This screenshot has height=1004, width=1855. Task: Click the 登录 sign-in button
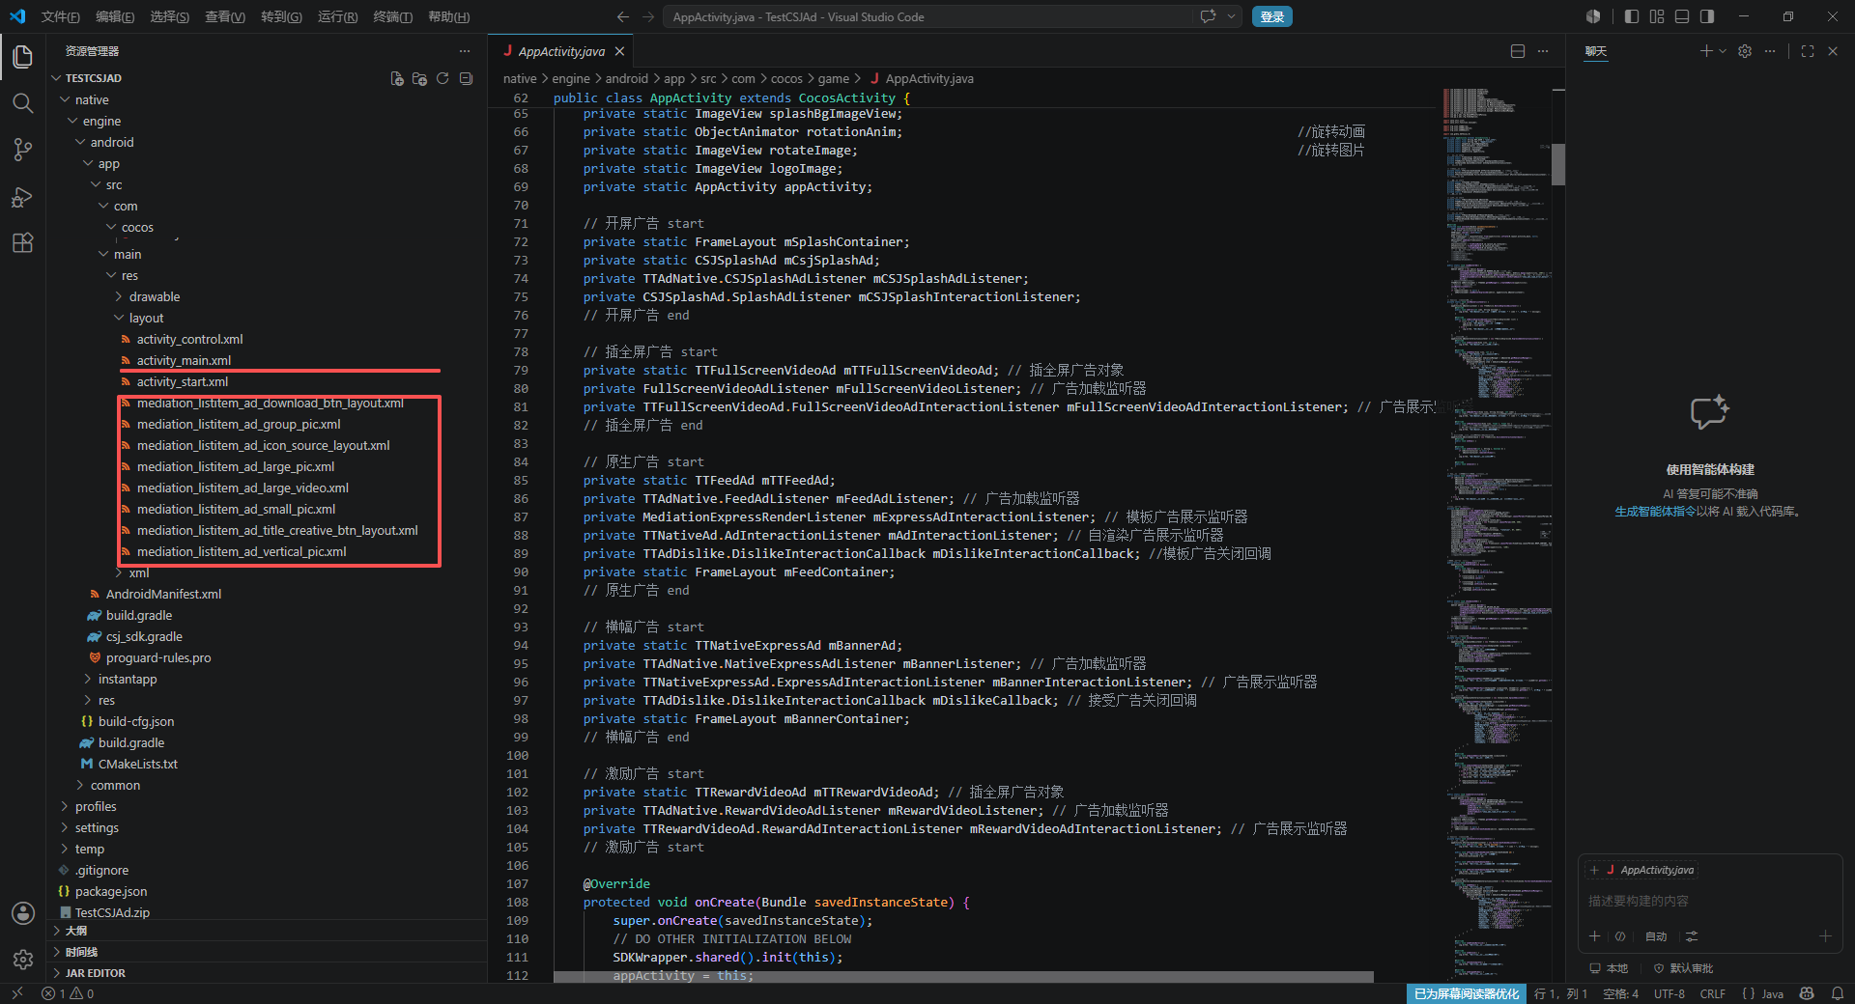[x=1272, y=16]
